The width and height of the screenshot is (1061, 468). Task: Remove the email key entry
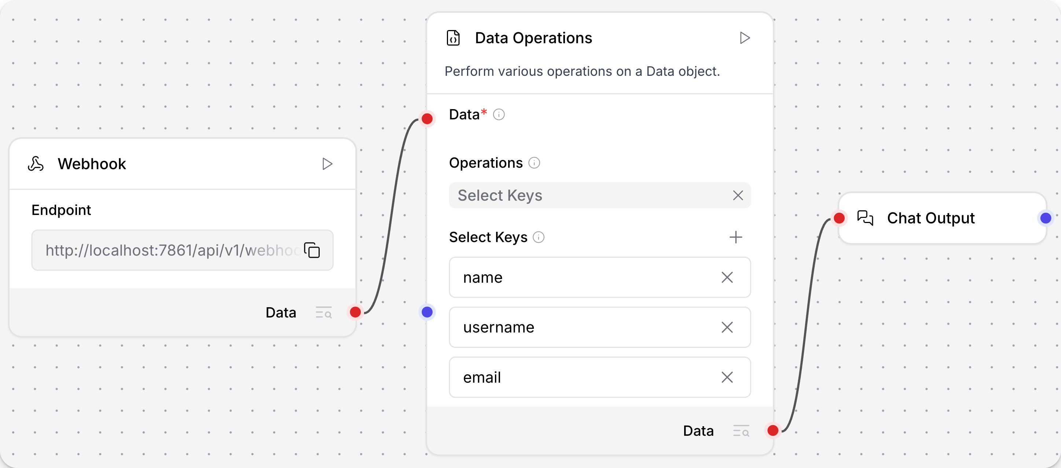pos(727,378)
